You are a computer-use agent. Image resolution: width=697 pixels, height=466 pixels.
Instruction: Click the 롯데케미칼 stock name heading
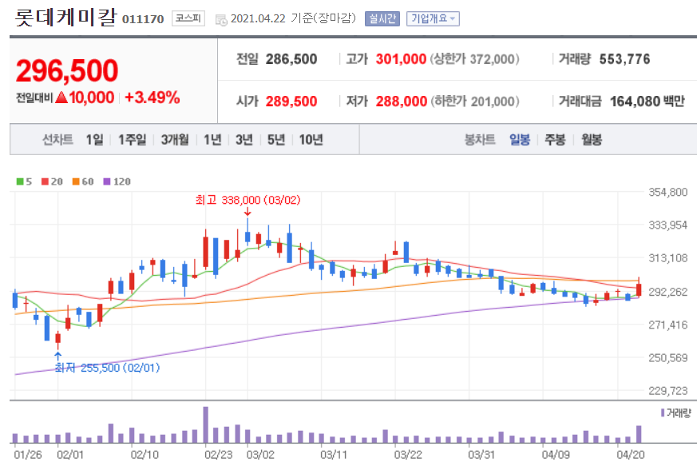coord(65,17)
